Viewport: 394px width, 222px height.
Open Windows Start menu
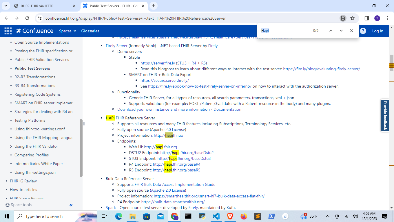pyautogui.click(x=7, y=216)
